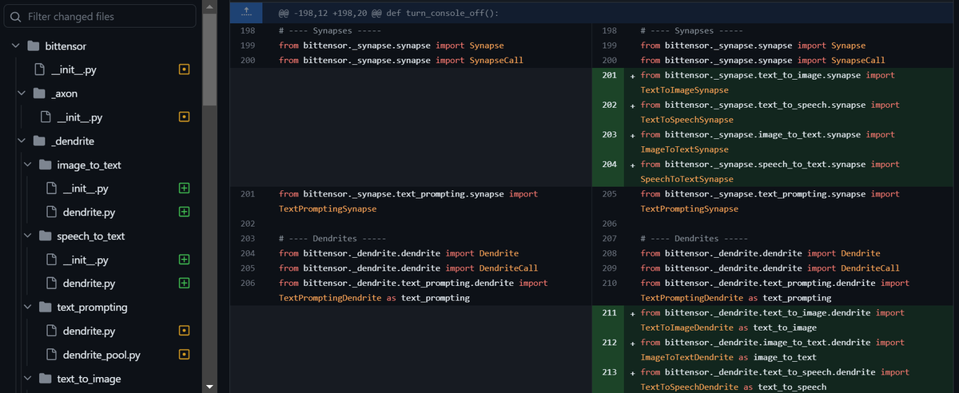Click file icon of __init__.py under image_to_text

(x=52, y=189)
